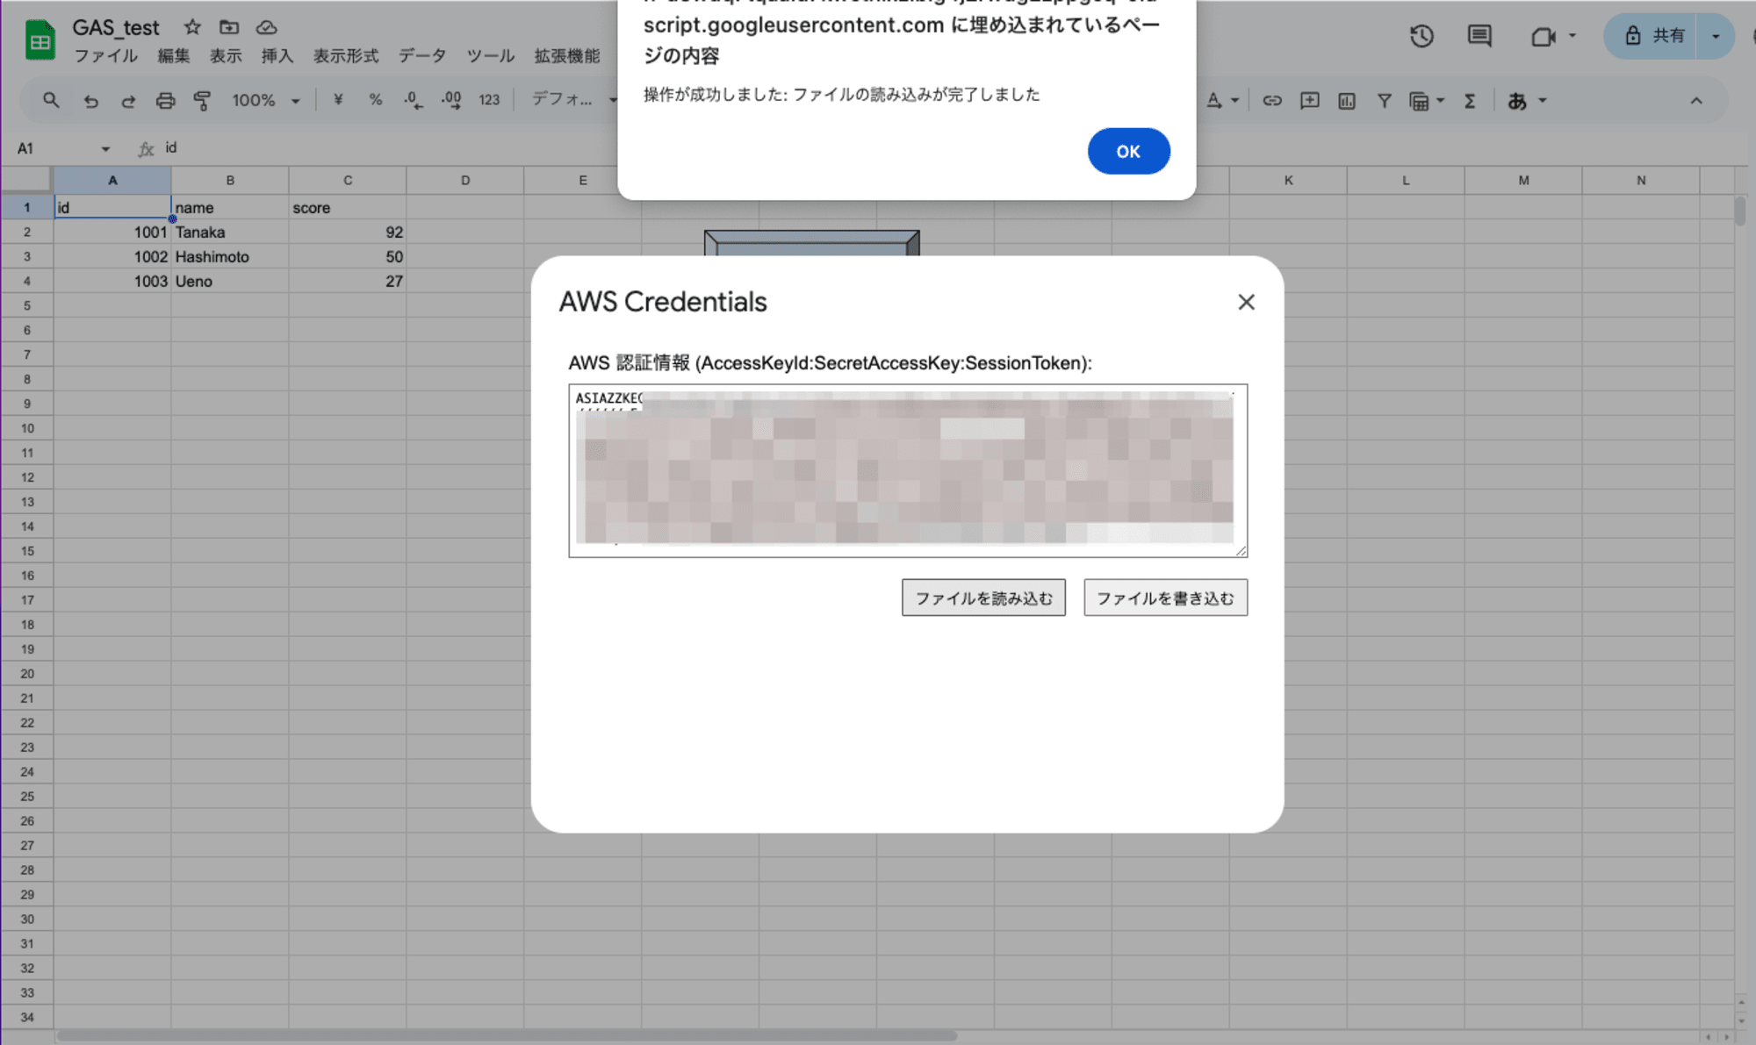Open the ツール menu
This screenshot has height=1045, width=1756.
tap(491, 55)
